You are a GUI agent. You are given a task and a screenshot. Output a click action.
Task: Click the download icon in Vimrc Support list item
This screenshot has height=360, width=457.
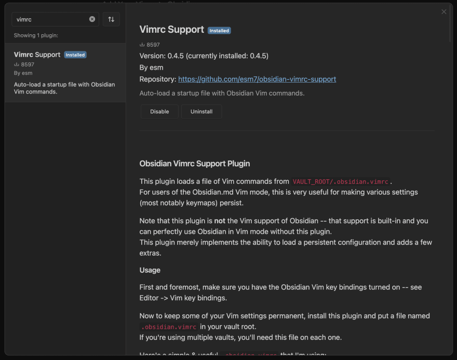[17, 64]
